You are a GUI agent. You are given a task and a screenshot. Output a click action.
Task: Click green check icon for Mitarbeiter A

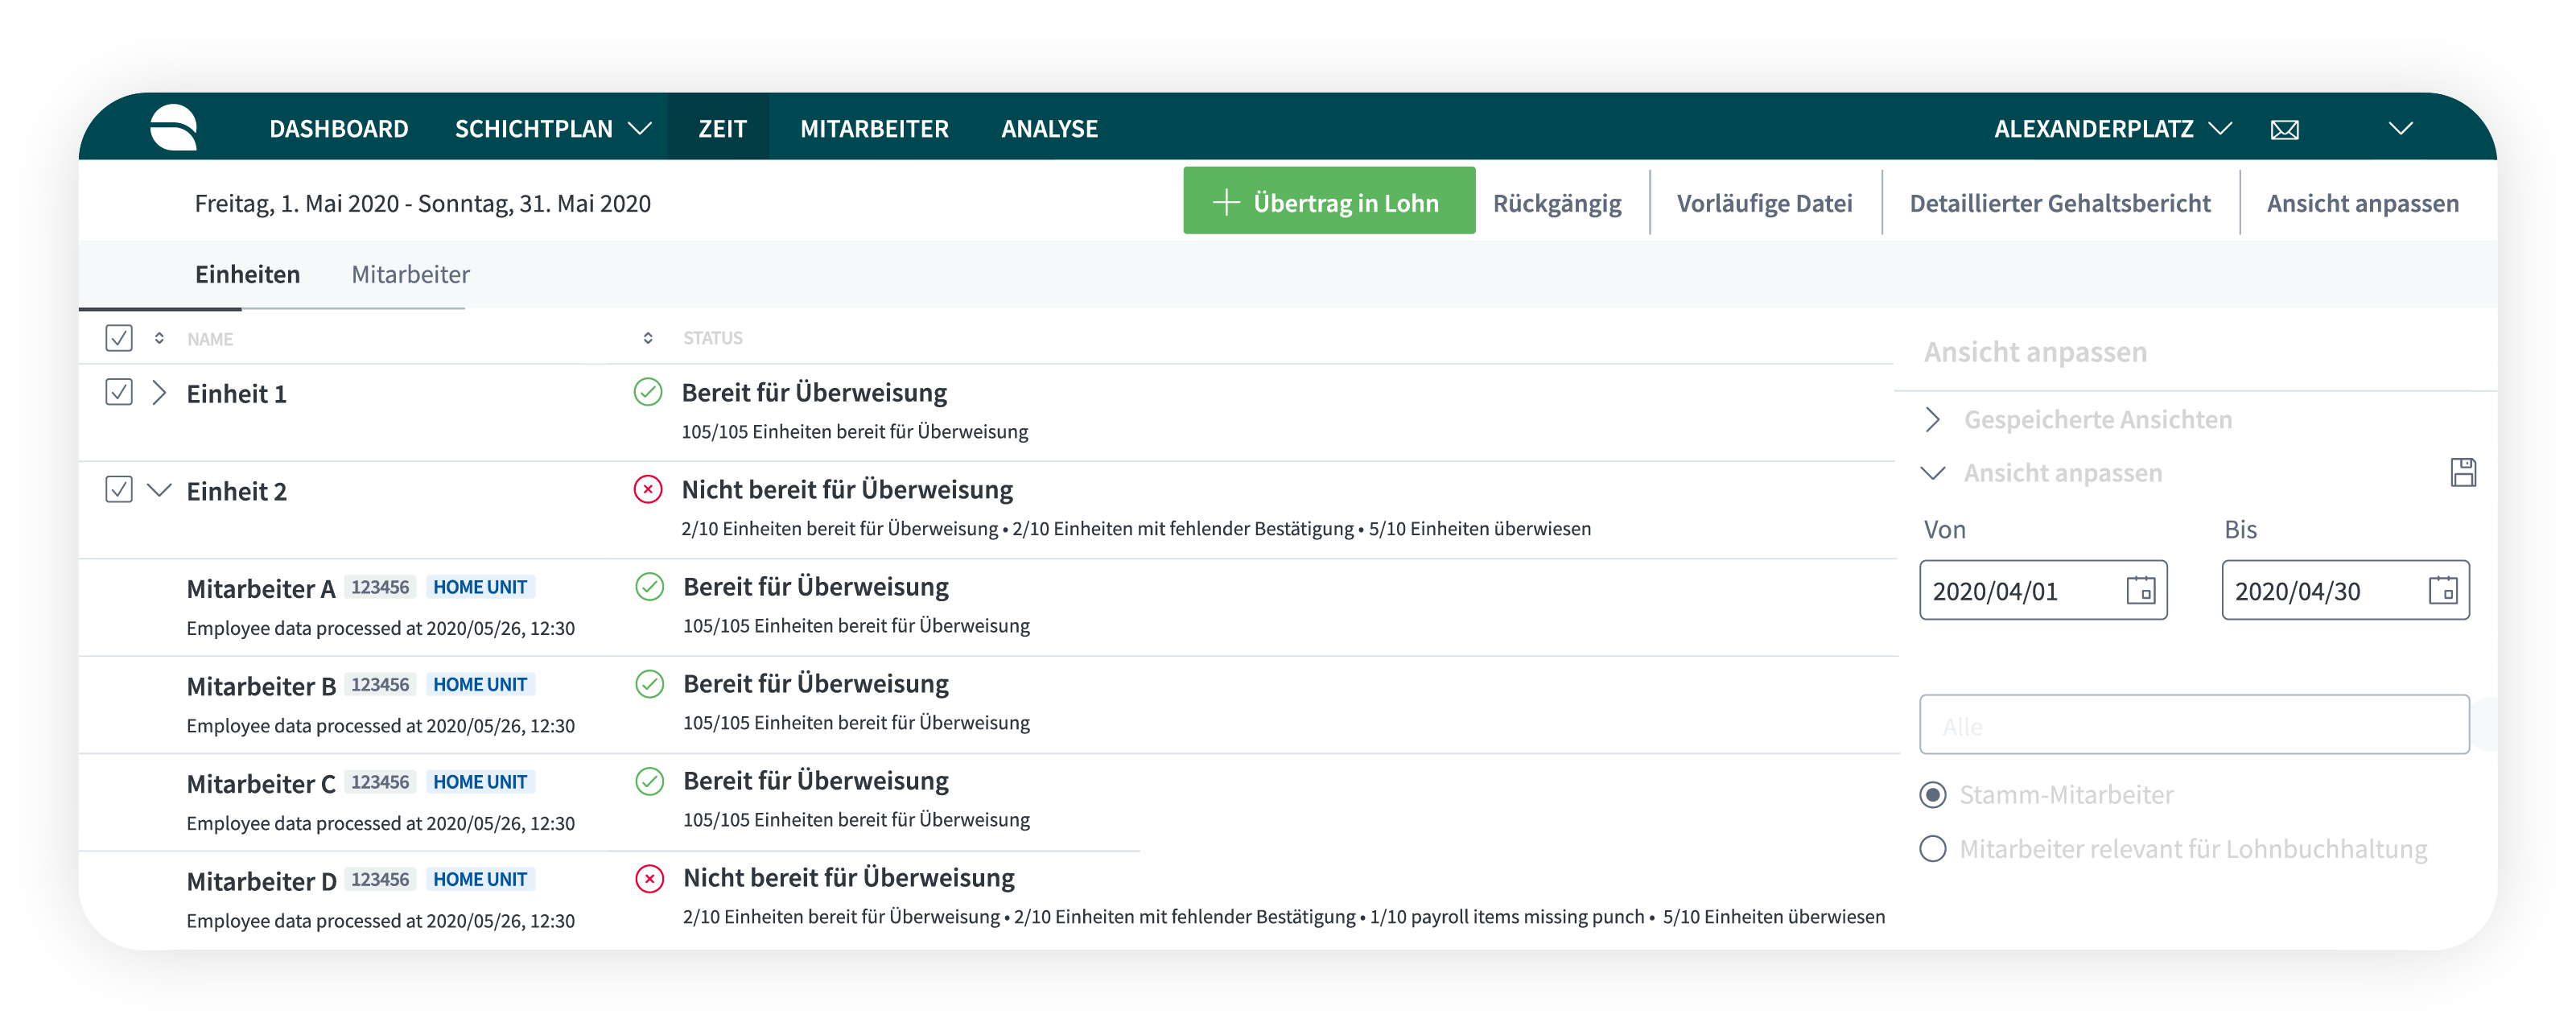[649, 587]
